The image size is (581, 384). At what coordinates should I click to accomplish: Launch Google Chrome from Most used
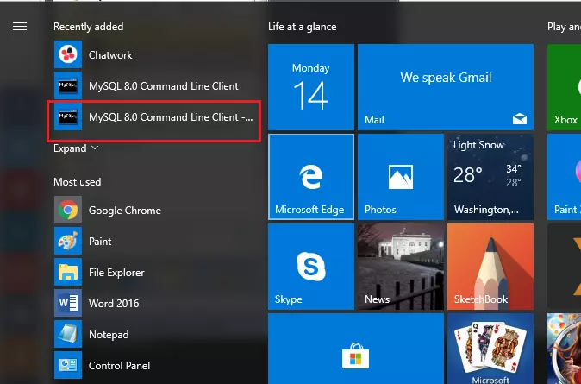coord(153,211)
